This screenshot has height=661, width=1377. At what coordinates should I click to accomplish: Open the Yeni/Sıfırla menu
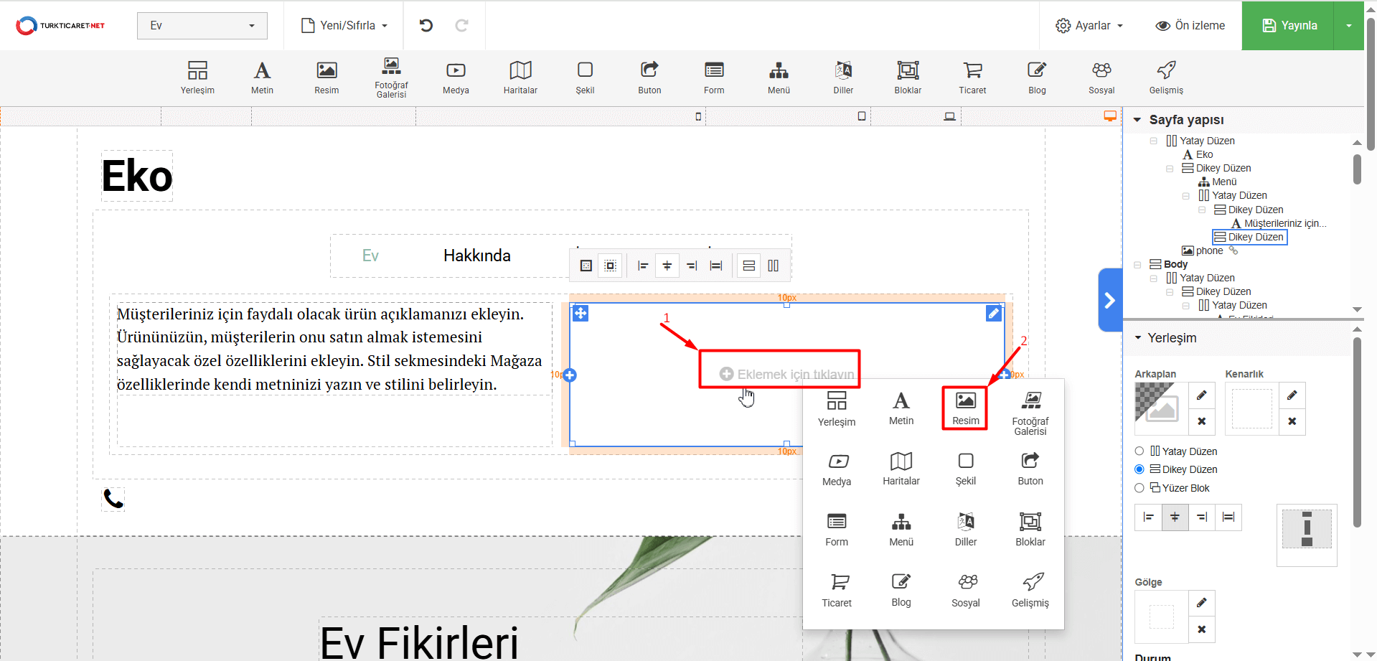click(x=344, y=26)
